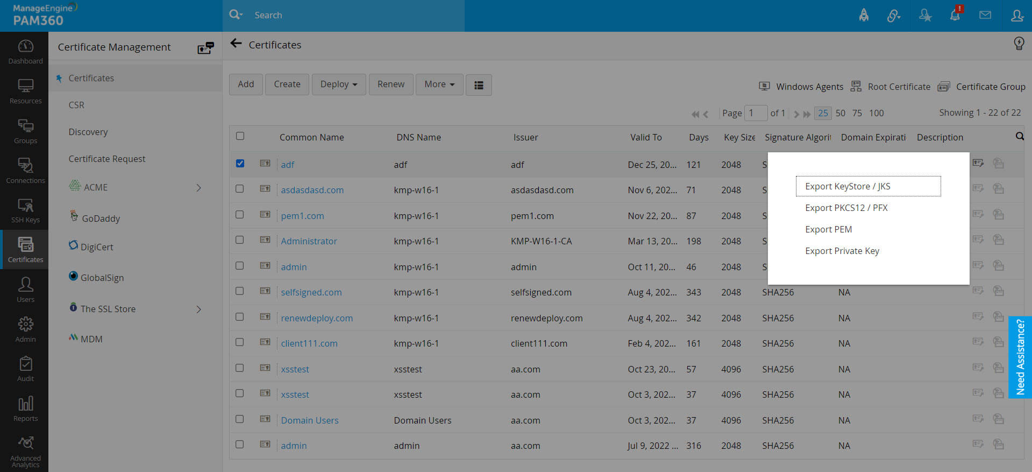Open the Audit sidebar icon
This screenshot has height=472, width=1032.
pos(25,369)
